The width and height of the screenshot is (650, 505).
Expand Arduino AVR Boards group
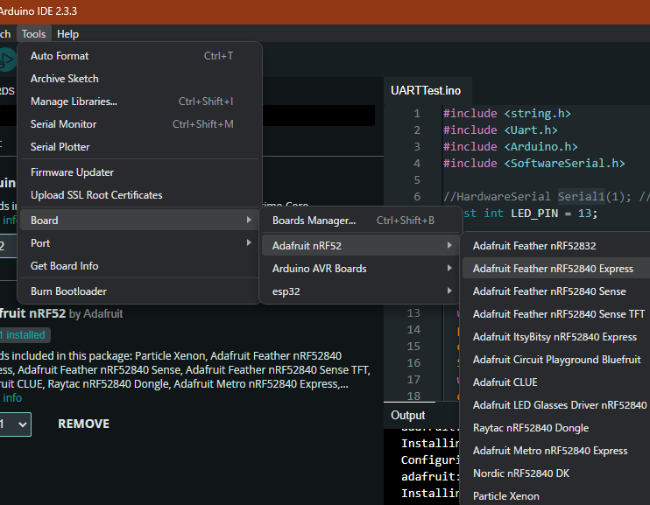[x=360, y=269]
